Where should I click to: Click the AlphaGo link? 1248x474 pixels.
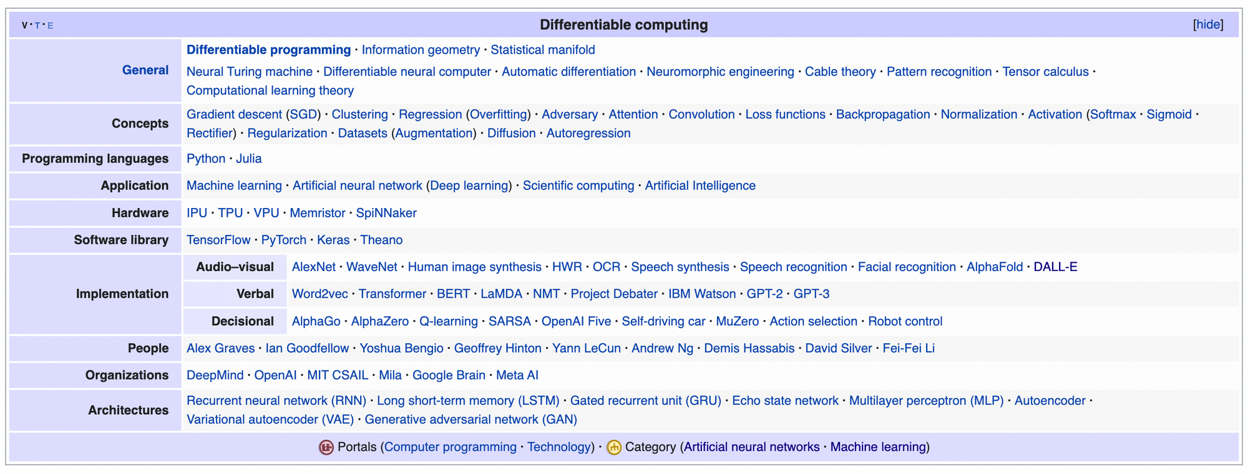click(316, 322)
